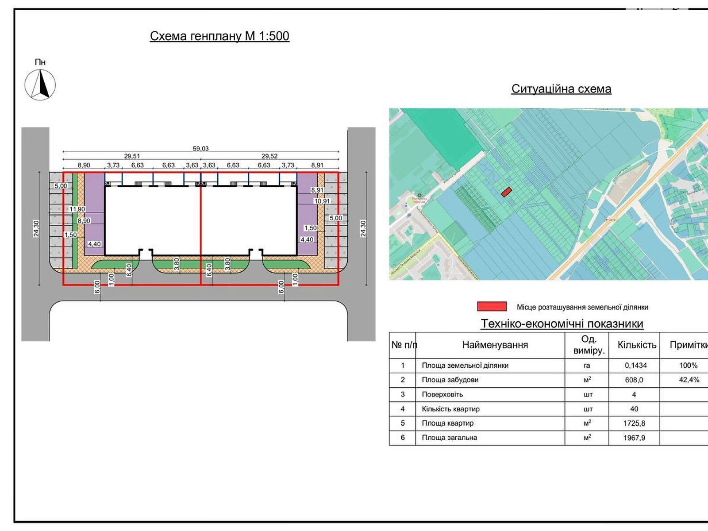708x531 pixels.
Task: Select the row 'Площа квартир'
Action: point(549,423)
